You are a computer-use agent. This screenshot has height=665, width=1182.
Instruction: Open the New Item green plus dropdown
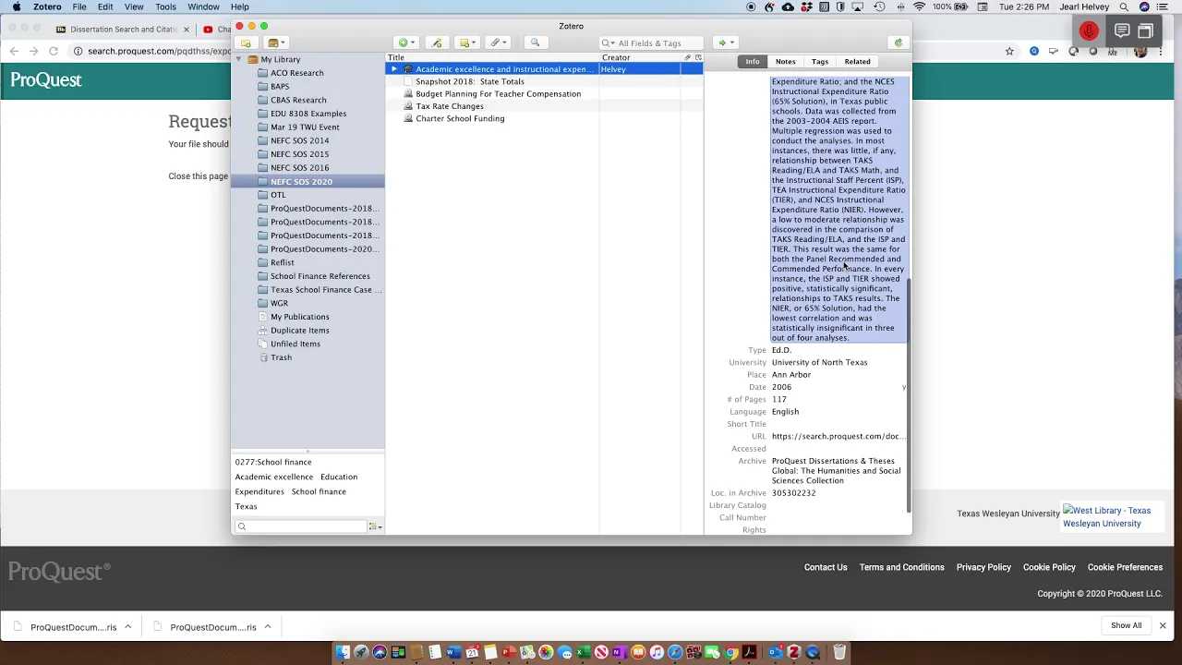coord(405,42)
